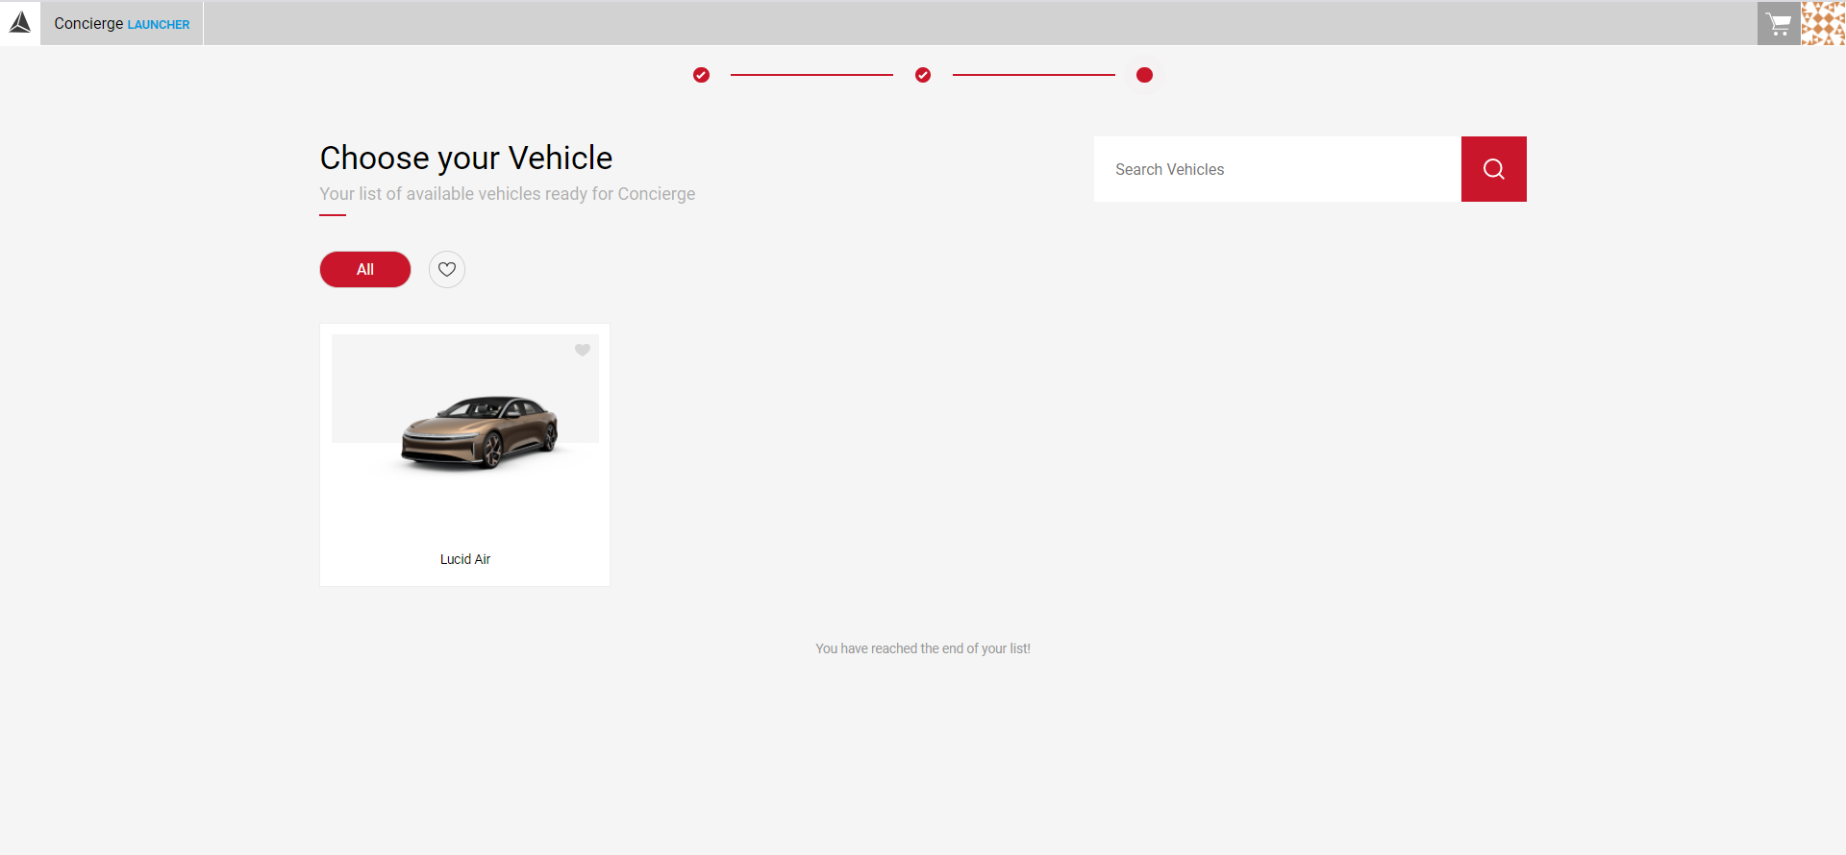This screenshot has width=1846, height=855.
Task: Favorite the Lucid Air card heart
Action: point(583,350)
